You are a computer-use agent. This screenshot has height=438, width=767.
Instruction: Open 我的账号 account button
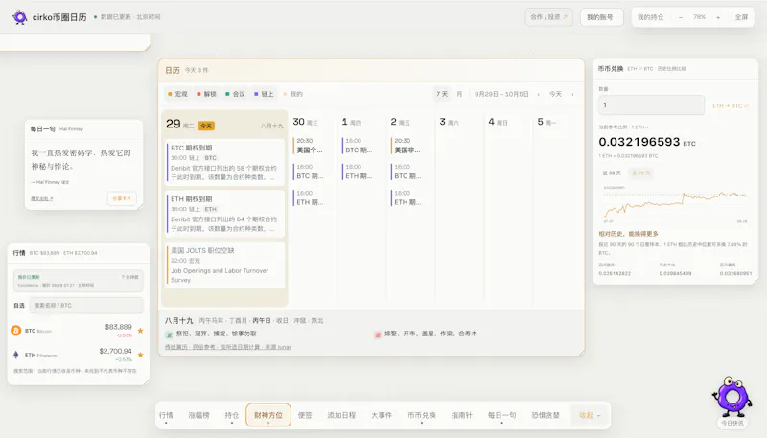[x=601, y=17]
